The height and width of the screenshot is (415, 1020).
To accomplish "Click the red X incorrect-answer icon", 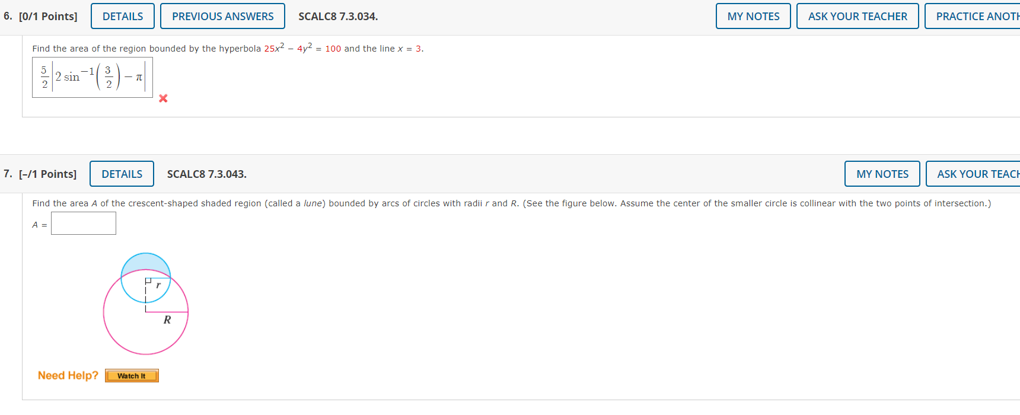I will (163, 98).
